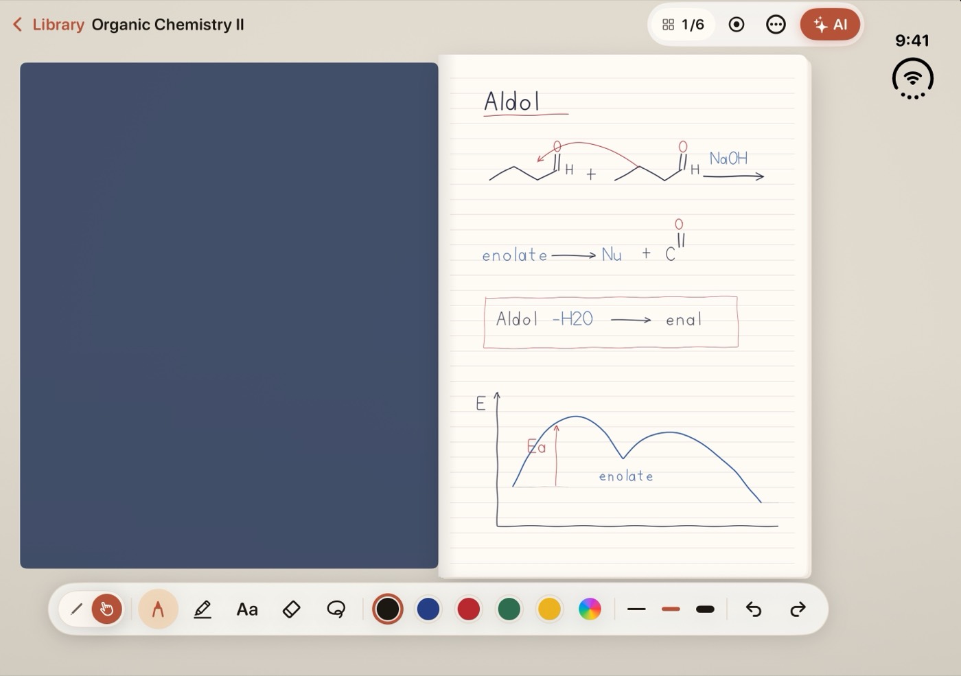Select the highlighter tool
Viewport: 961px width, 676px height.
[x=202, y=609]
